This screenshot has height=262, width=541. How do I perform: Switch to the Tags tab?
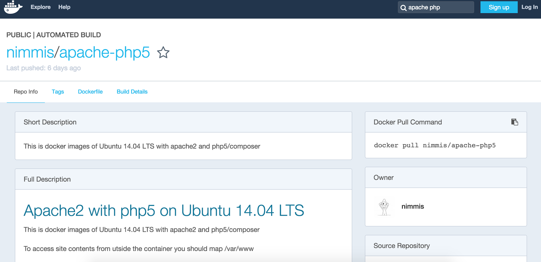tap(58, 92)
